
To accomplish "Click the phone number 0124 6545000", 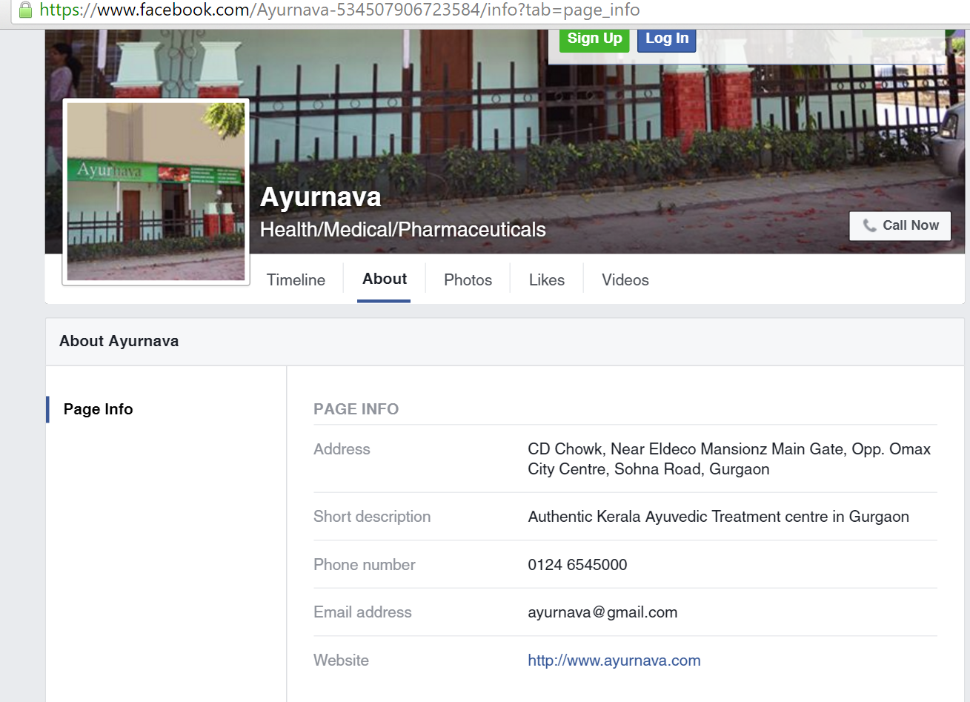I will (577, 565).
